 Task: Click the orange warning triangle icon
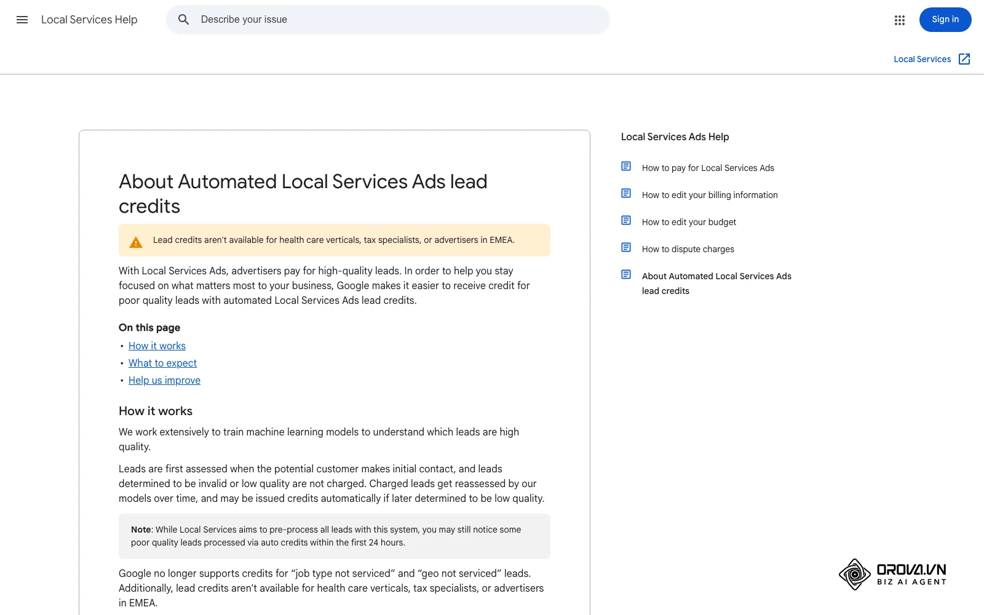pyautogui.click(x=136, y=242)
